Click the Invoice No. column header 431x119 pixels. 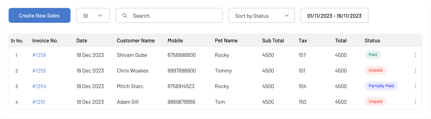(x=45, y=41)
